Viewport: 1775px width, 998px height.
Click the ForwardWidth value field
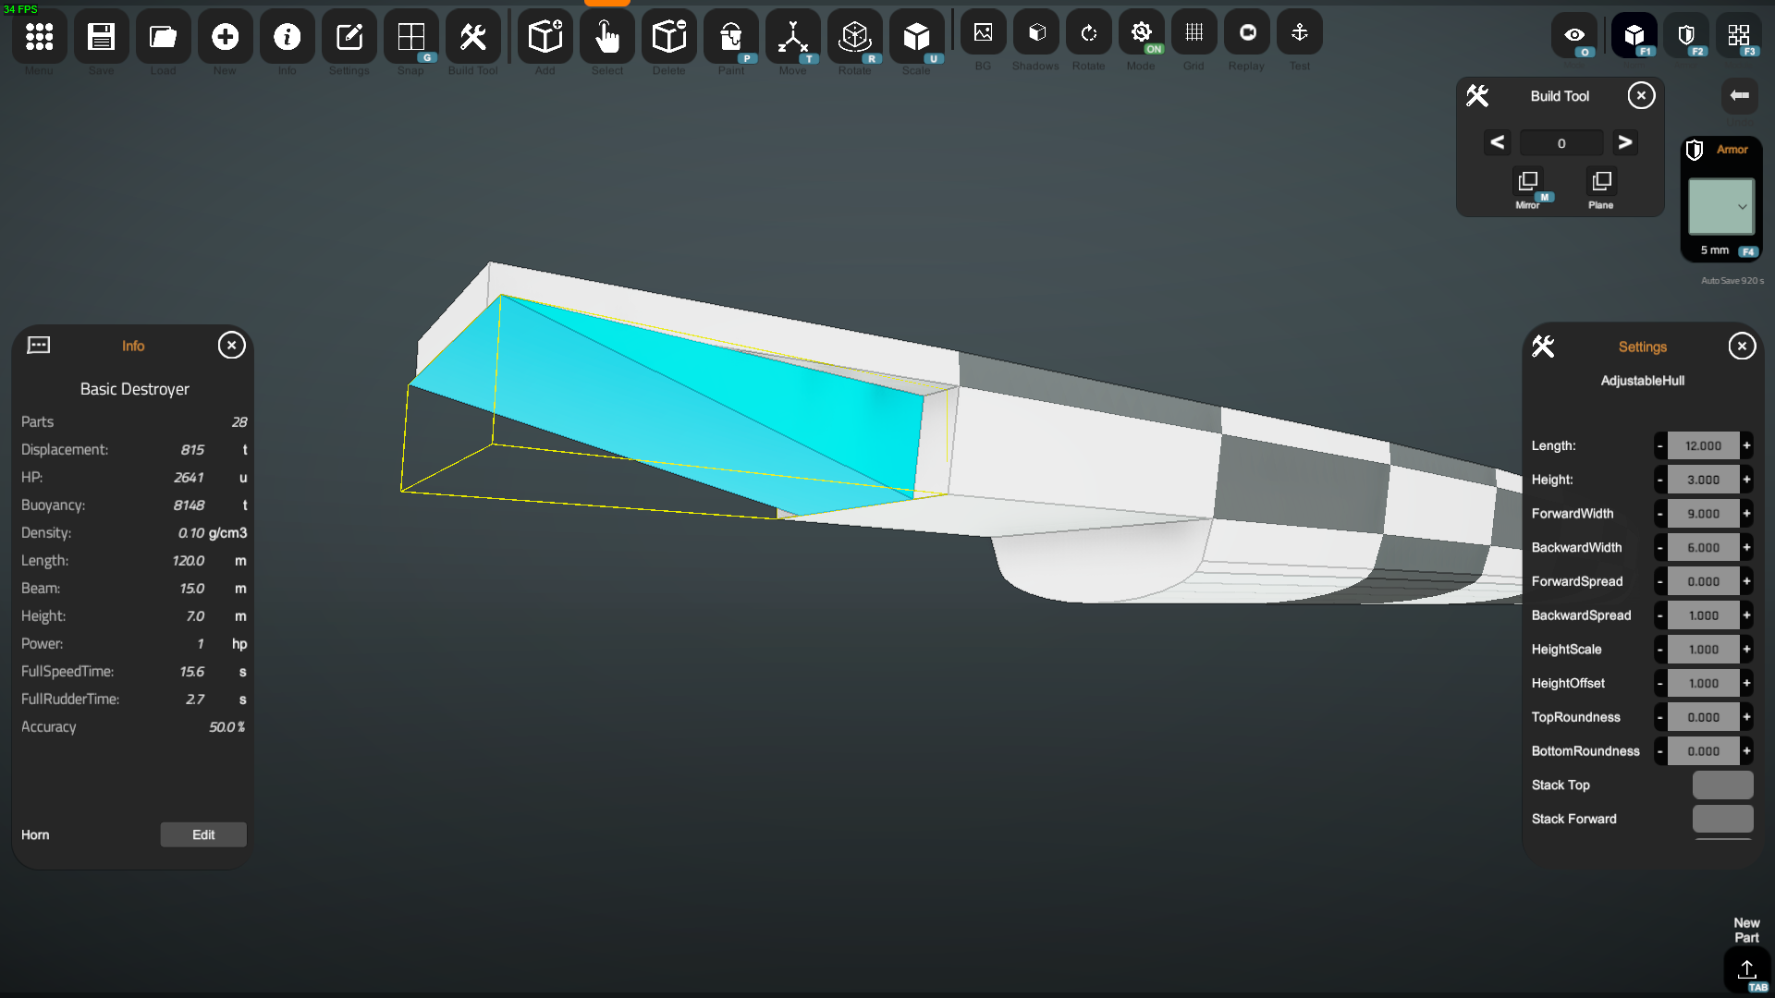click(x=1703, y=514)
